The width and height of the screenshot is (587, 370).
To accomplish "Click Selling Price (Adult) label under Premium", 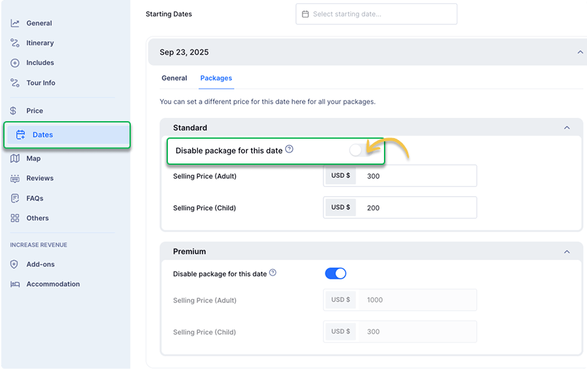I will (205, 300).
